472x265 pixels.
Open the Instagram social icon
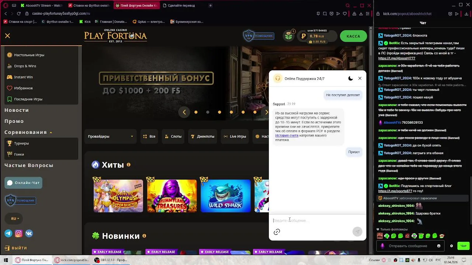[x=18, y=233]
